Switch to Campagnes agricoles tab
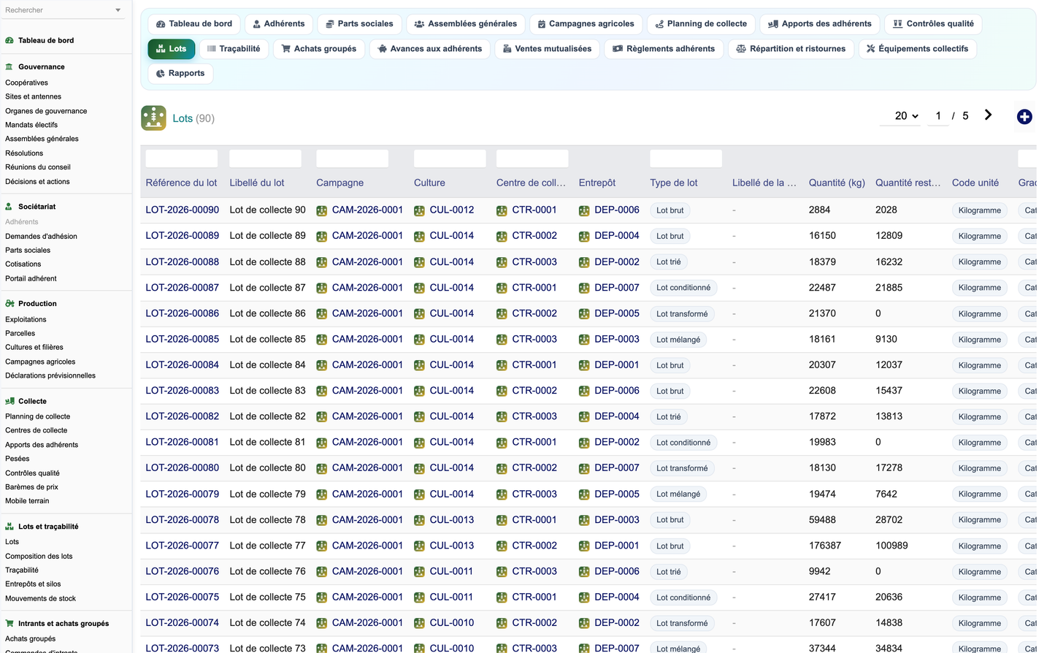1055x653 pixels. 586,24
